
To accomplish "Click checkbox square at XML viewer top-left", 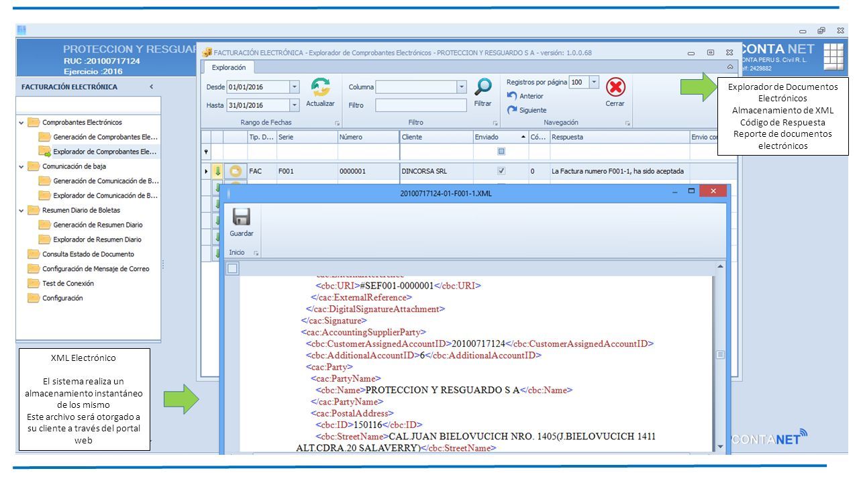I will [232, 269].
